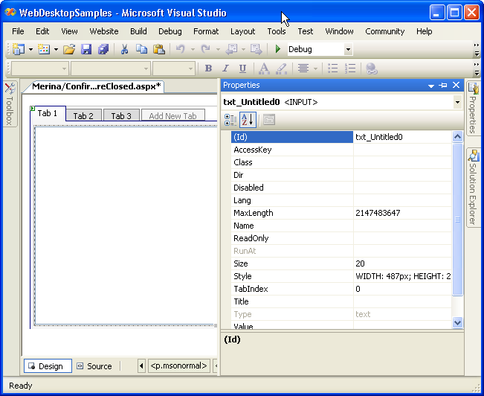
Task: Expand the txt_Untitled0 object selector dropdown
Action: click(x=456, y=102)
